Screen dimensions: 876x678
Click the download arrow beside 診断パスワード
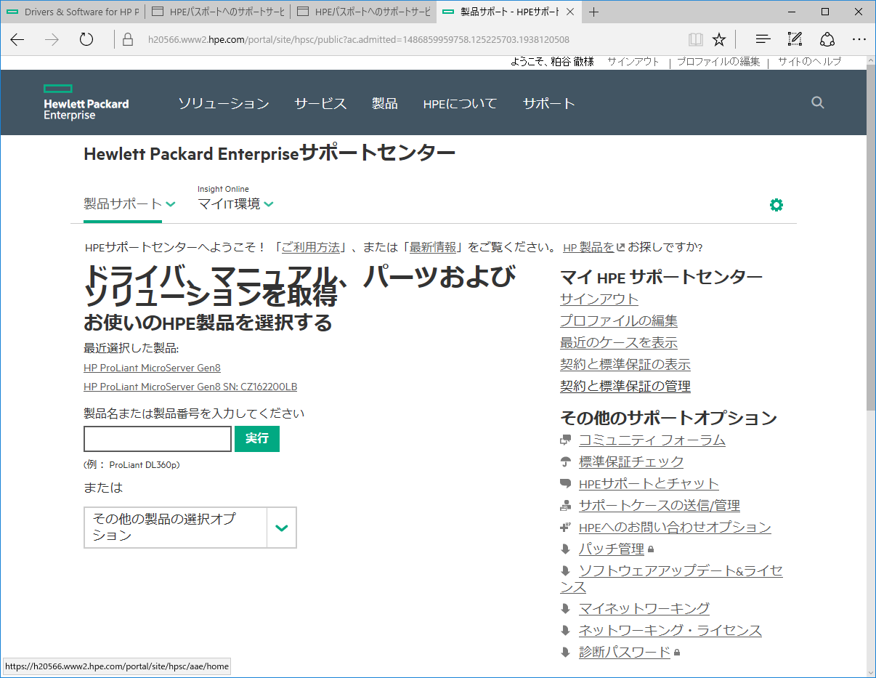[x=566, y=653]
